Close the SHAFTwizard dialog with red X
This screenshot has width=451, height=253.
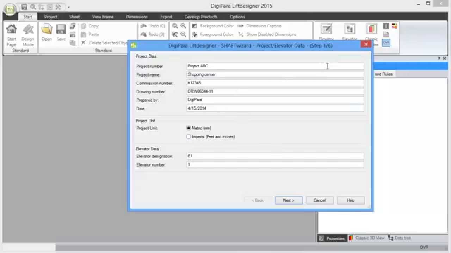click(x=366, y=44)
